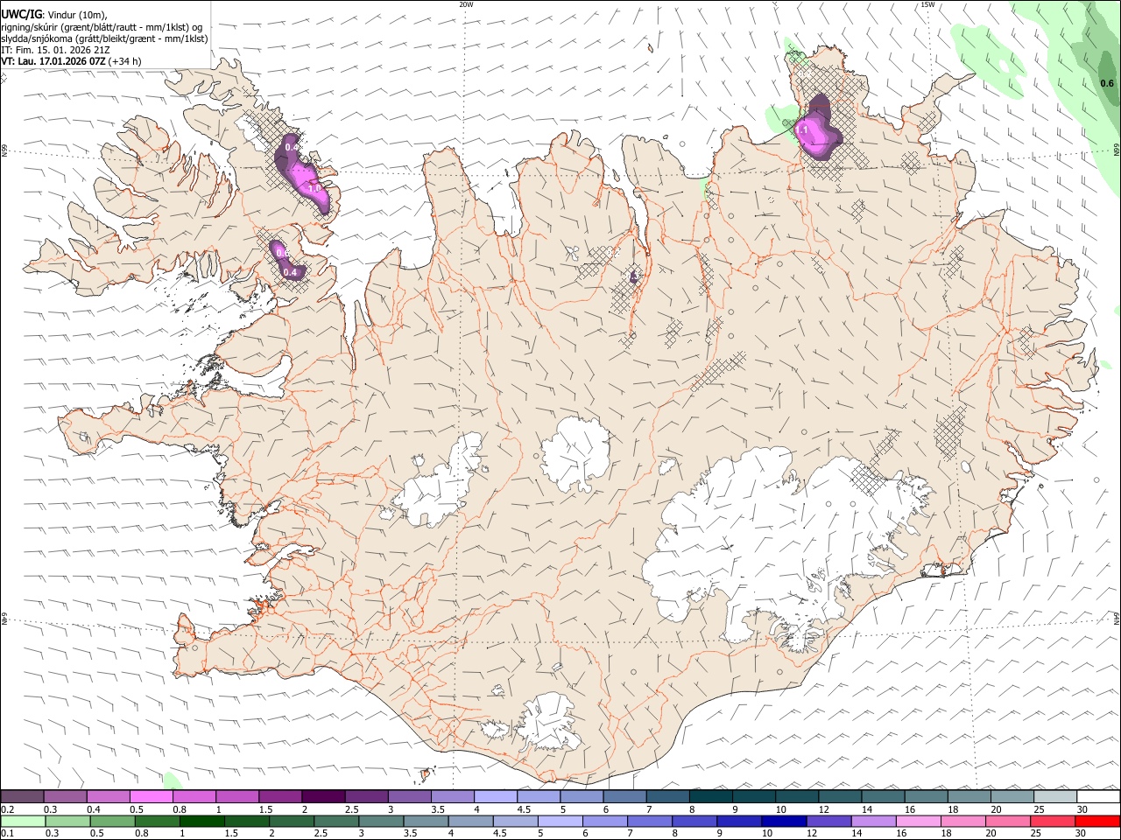
Task: Select the bottom-row violet swatch for 14
Action: coord(873,822)
